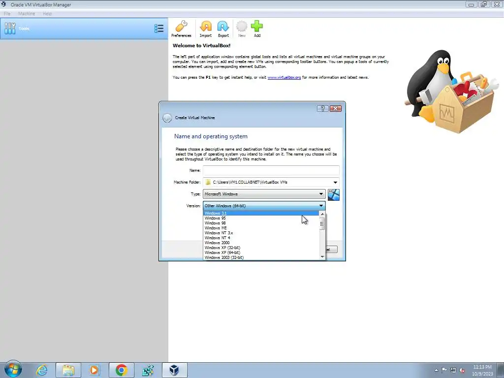Screen dimensions: 504x378
Task: Select Windows ME from version list
Action: tap(261, 228)
